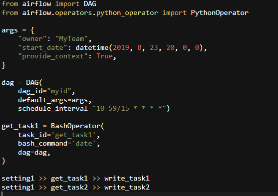Image resolution: width=278 pixels, height=196 pixels.
Task: Click the '"start_date"' dictionary key
Action: coord(43,48)
